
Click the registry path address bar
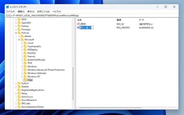click(x=91, y=16)
